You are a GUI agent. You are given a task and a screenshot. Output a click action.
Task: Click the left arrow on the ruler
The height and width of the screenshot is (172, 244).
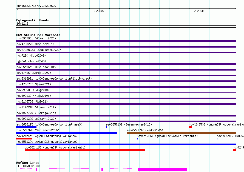point(18,8)
